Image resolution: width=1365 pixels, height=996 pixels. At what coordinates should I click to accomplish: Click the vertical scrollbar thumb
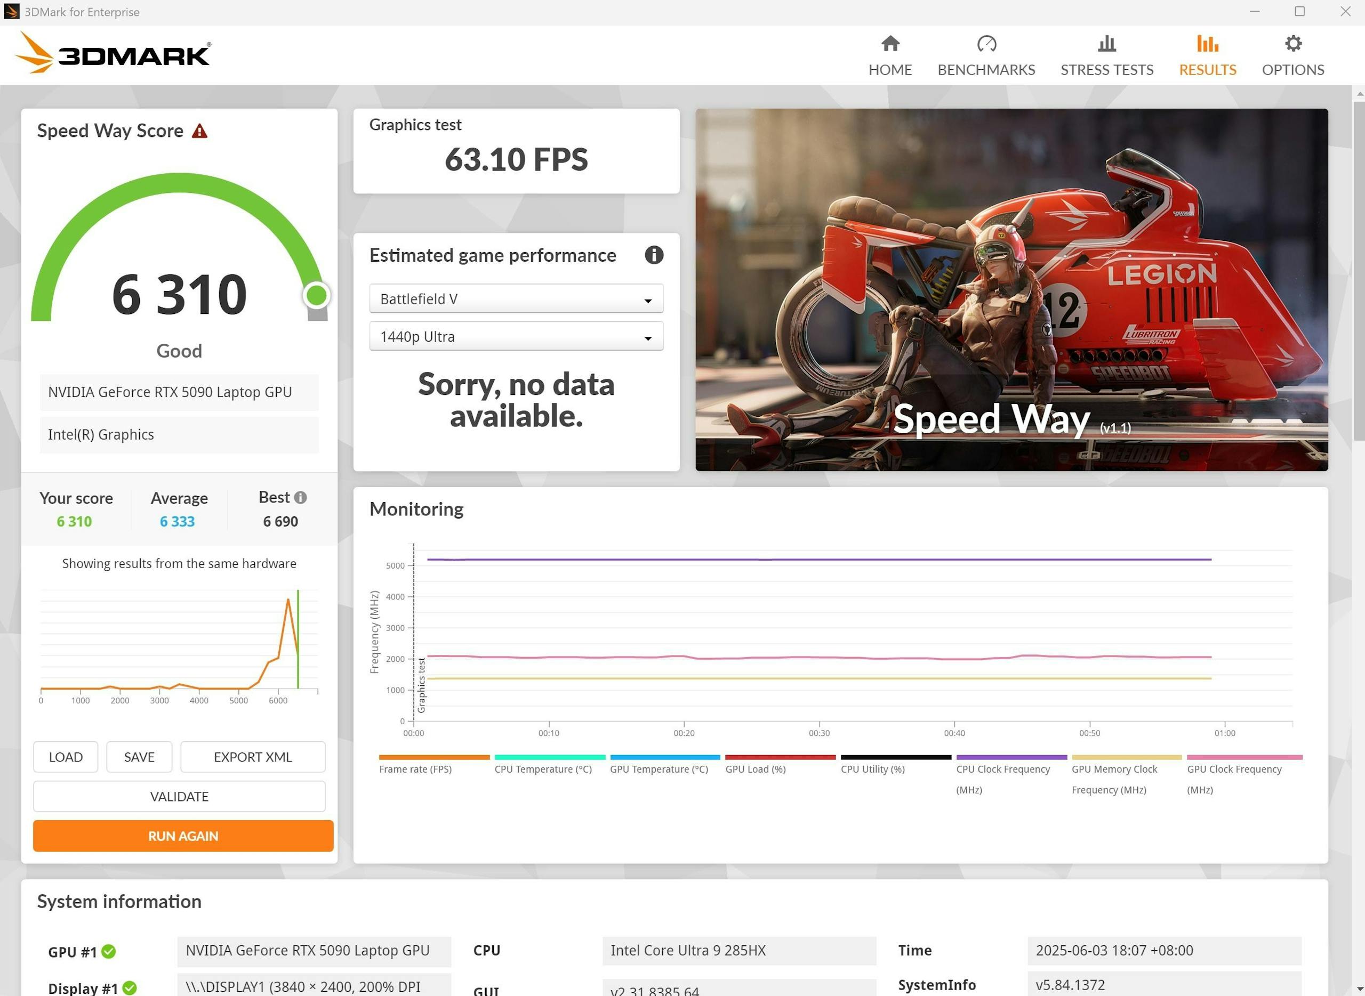(1359, 271)
